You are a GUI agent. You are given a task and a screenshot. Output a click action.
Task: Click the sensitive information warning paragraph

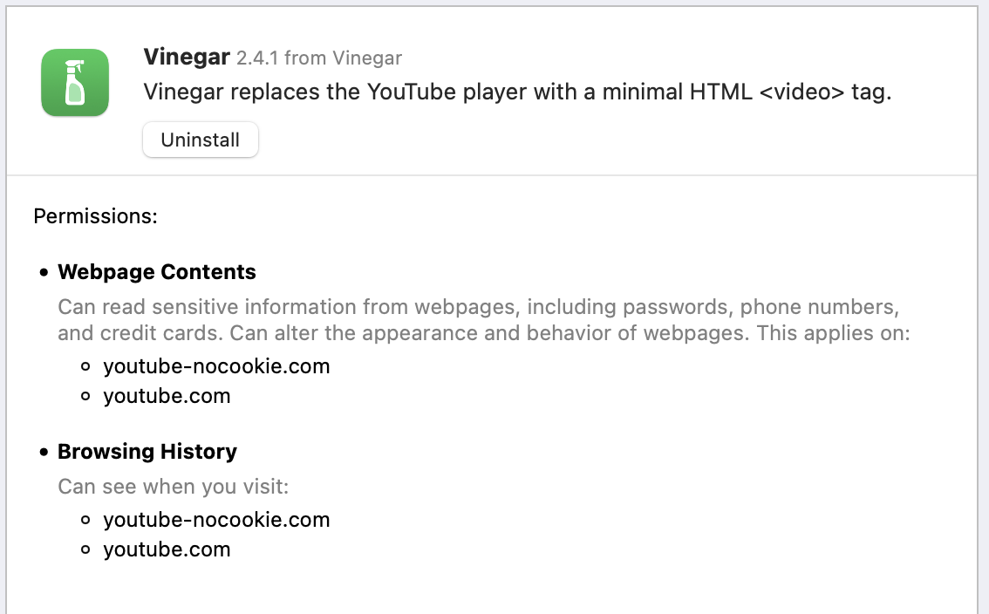coord(478,308)
